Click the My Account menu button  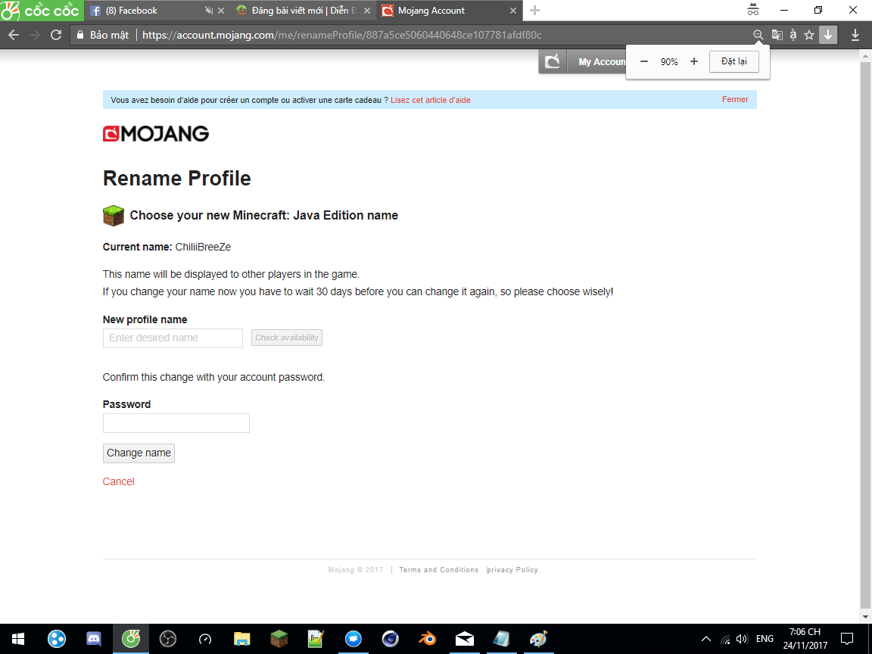coord(597,62)
